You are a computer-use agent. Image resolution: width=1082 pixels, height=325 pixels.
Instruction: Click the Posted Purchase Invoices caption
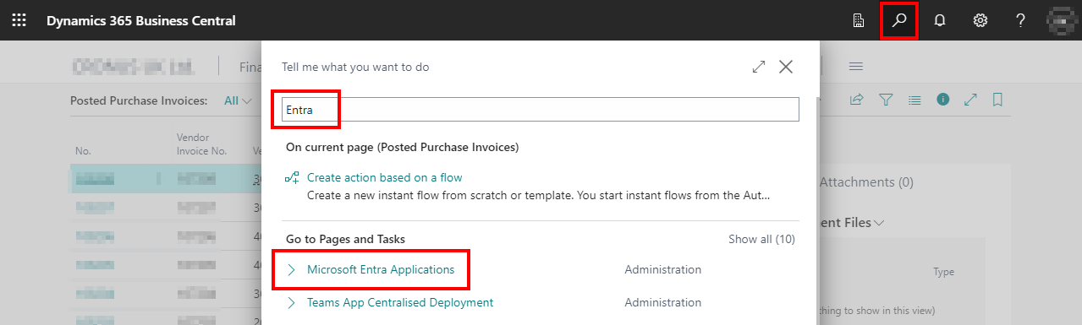139,100
